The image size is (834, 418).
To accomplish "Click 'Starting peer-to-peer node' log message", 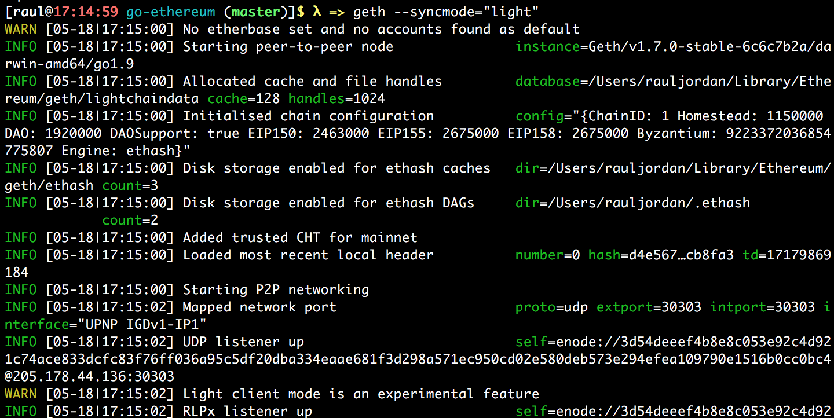I will (x=288, y=46).
